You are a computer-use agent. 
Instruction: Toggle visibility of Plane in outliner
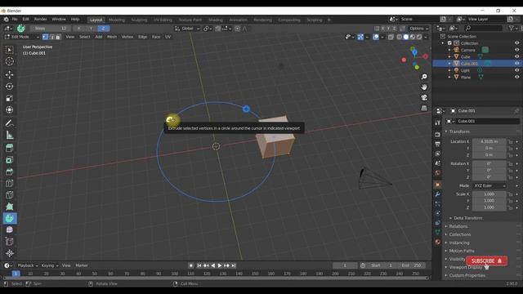pyautogui.click(x=516, y=77)
